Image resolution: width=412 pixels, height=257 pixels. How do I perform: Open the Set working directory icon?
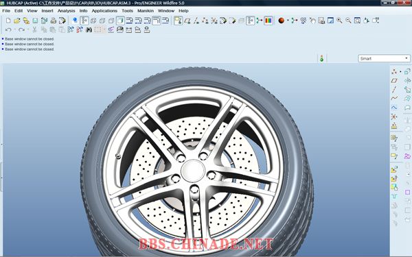click(x=26, y=21)
